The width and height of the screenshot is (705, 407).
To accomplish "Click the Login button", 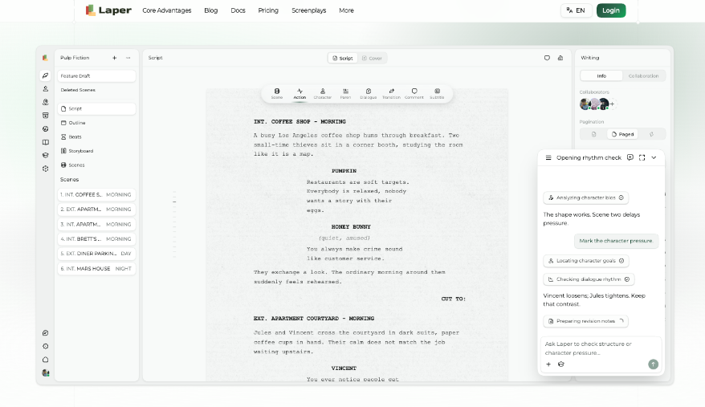I will (611, 10).
